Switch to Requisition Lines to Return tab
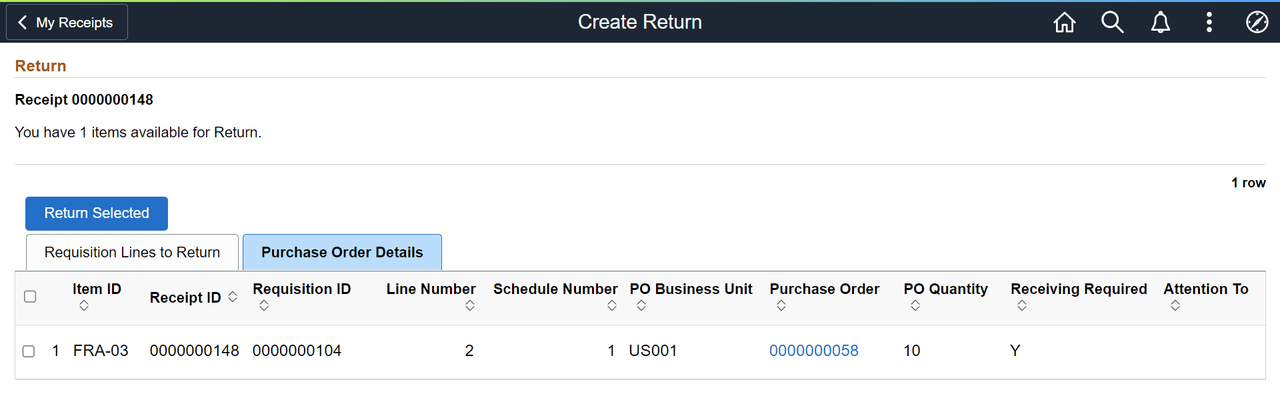The image size is (1280, 408). 132,253
